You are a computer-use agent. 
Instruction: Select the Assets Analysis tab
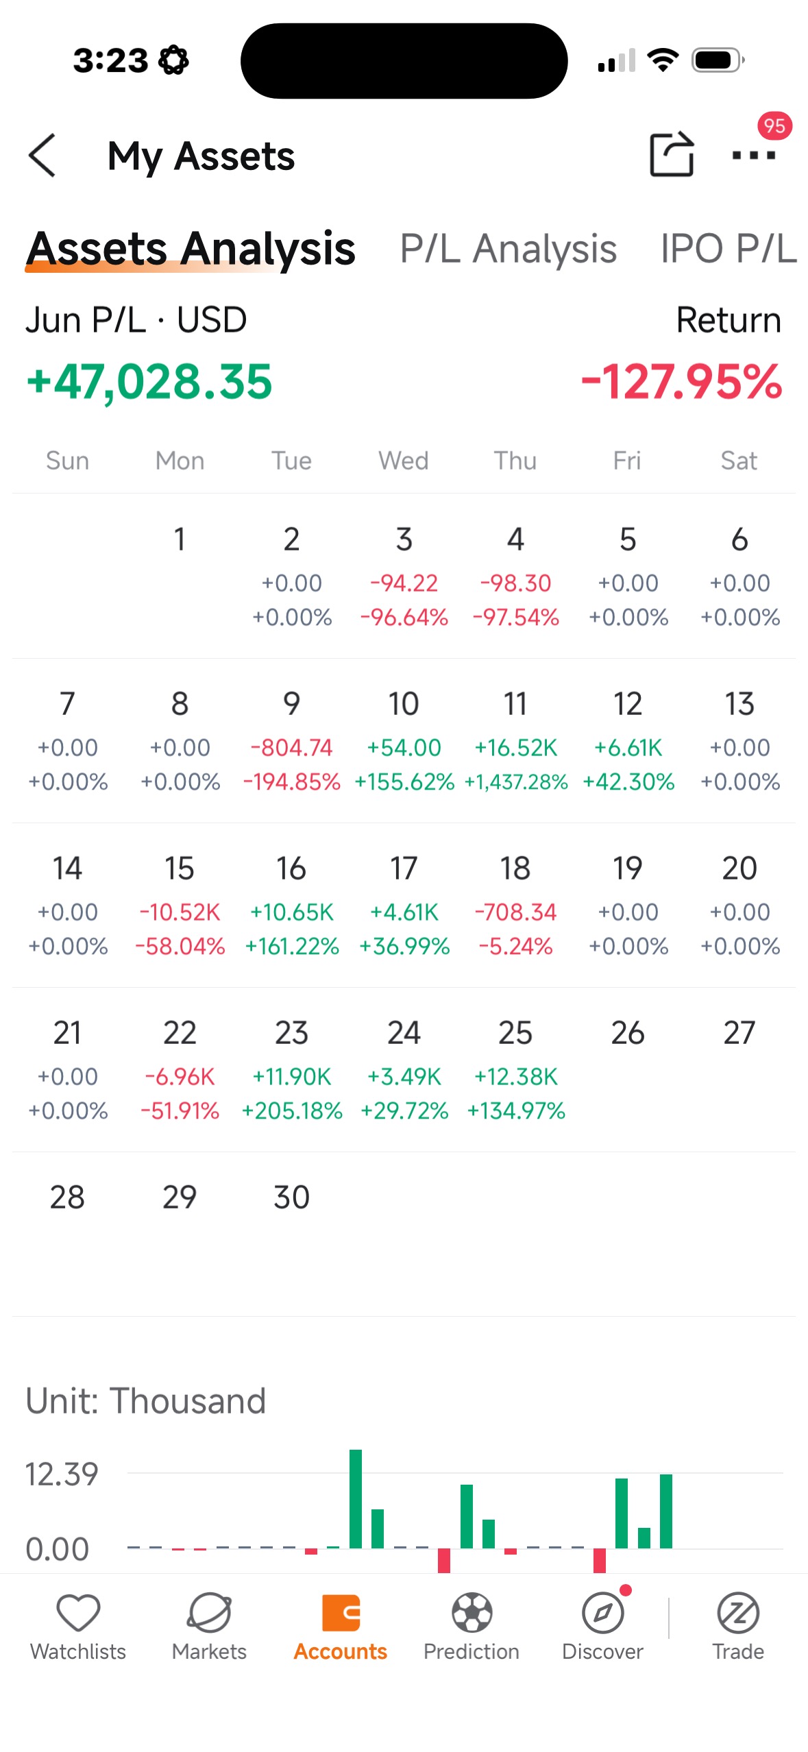tap(191, 248)
